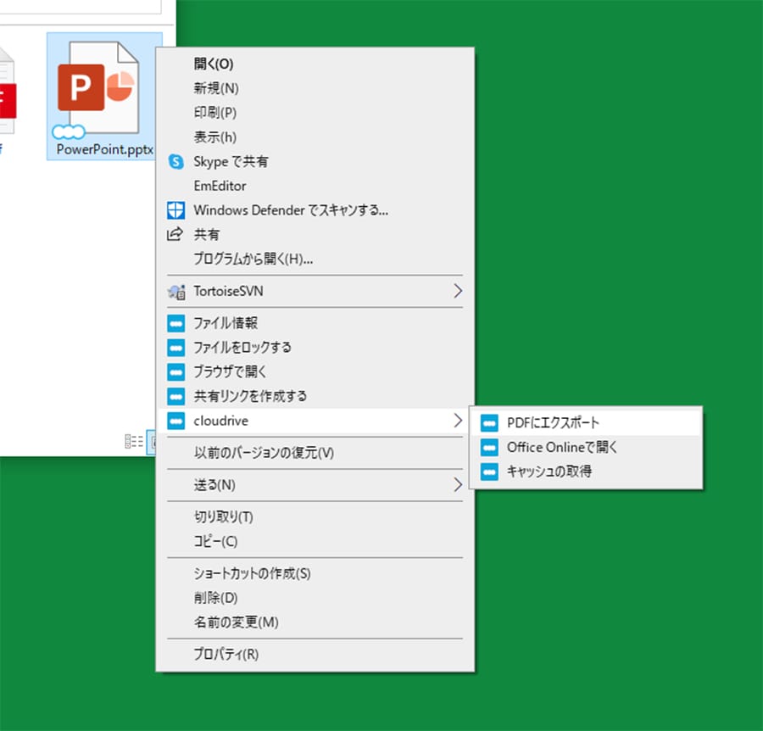Expand the cloudrive submenu arrow
Screen dimensions: 763x731
458,421
